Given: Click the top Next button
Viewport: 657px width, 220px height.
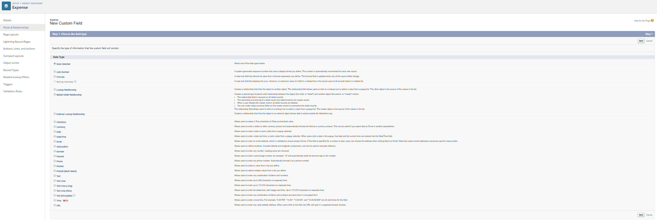Looking at the screenshot, I should [x=641, y=41].
